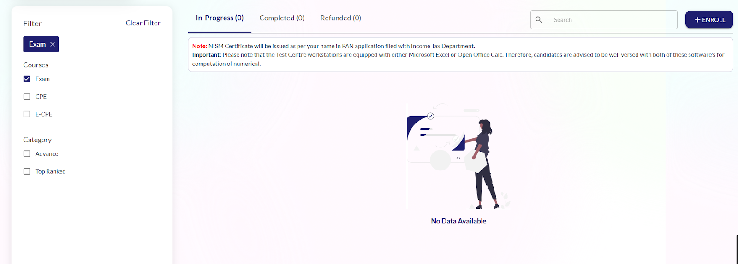The image size is (738, 264).
Task: Check the CPE courses checkbox
Action: [27, 96]
